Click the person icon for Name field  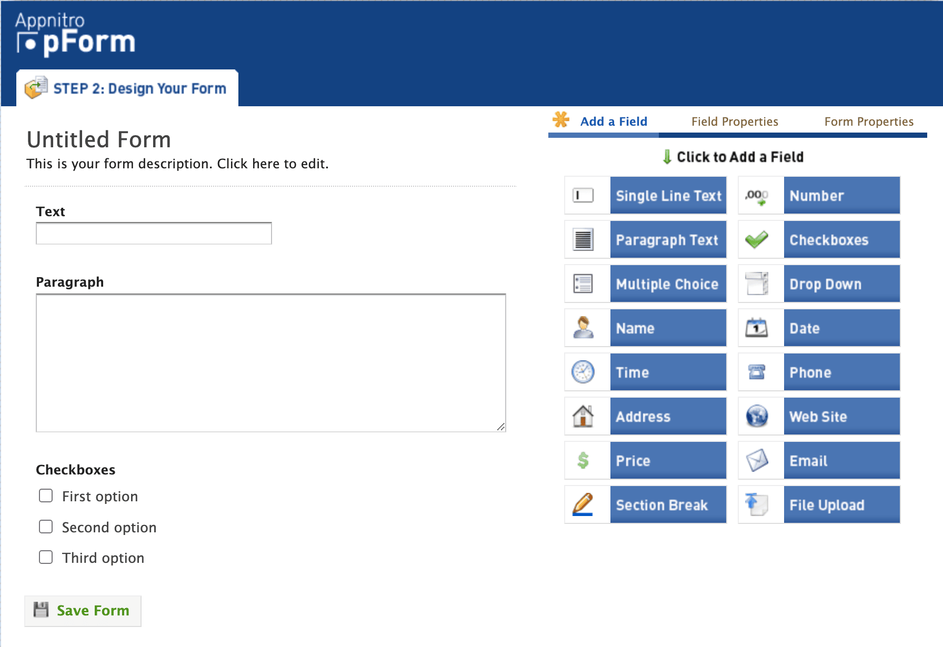tap(583, 328)
